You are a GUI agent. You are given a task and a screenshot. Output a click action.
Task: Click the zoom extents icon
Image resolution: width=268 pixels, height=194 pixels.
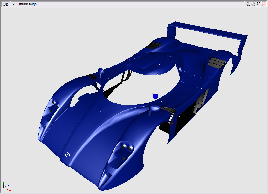[x=258, y=4]
